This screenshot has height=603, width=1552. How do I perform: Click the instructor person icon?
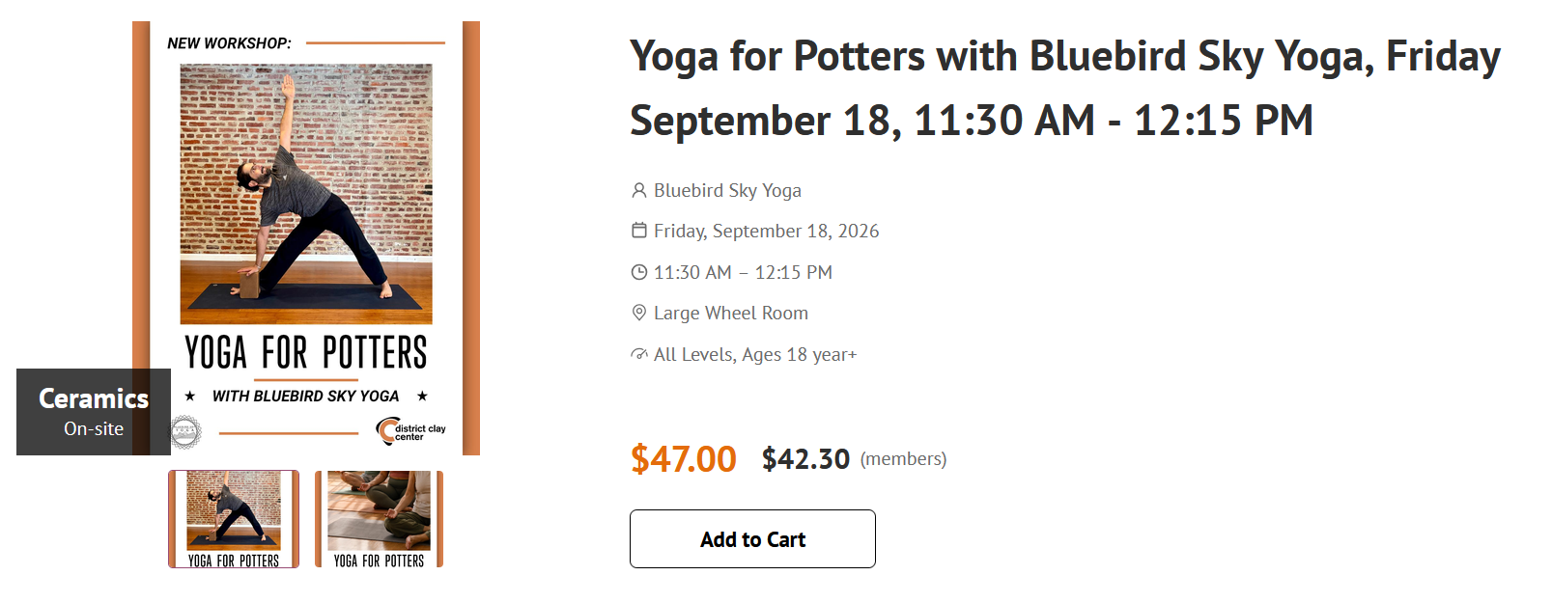[638, 190]
